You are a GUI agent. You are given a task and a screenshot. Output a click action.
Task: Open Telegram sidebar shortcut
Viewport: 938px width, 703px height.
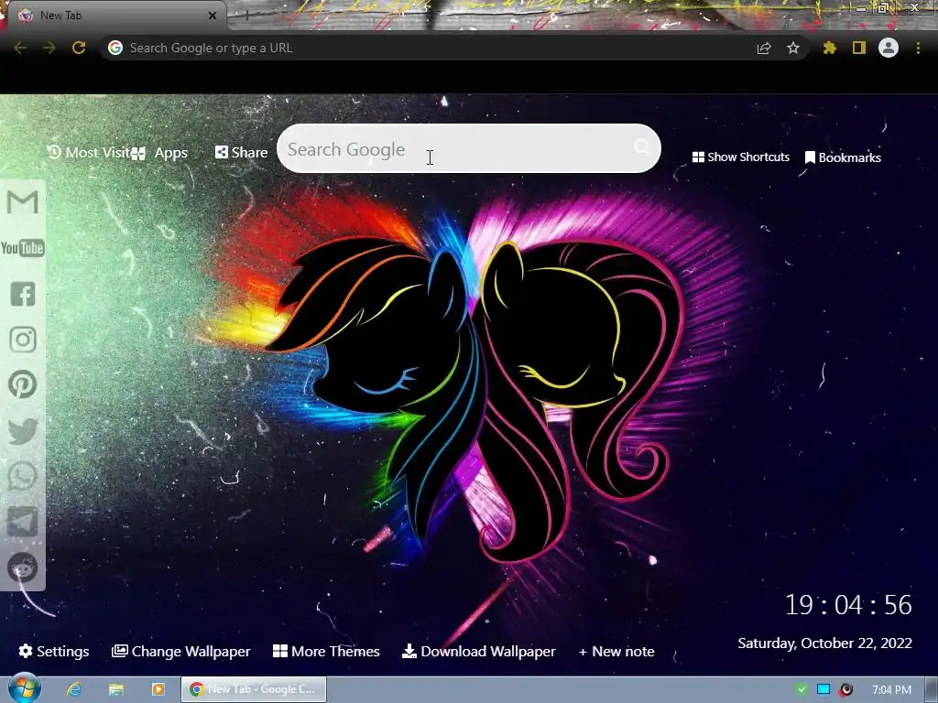(23, 522)
